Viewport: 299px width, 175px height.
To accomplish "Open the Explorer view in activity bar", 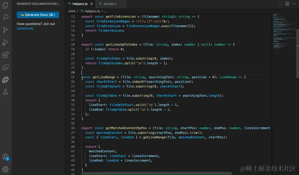I will tap(5, 5).
